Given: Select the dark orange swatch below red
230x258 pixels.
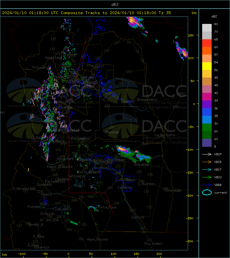Looking at the screenshot, I should pyautogui.click(x=207, y=51).
